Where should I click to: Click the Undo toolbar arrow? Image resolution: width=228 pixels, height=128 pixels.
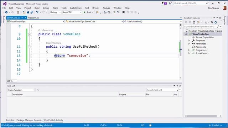[x=37, y=12]
